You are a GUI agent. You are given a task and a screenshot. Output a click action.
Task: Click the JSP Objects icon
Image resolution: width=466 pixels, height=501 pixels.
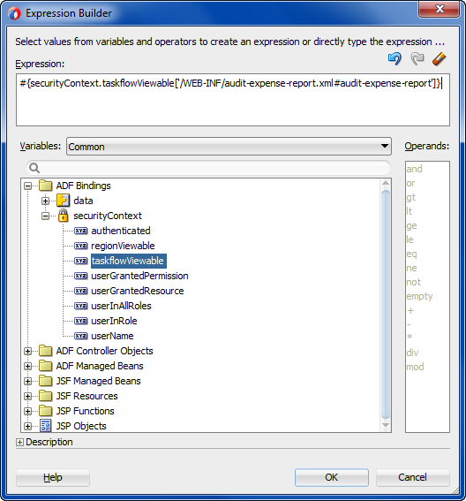(45, 426)
